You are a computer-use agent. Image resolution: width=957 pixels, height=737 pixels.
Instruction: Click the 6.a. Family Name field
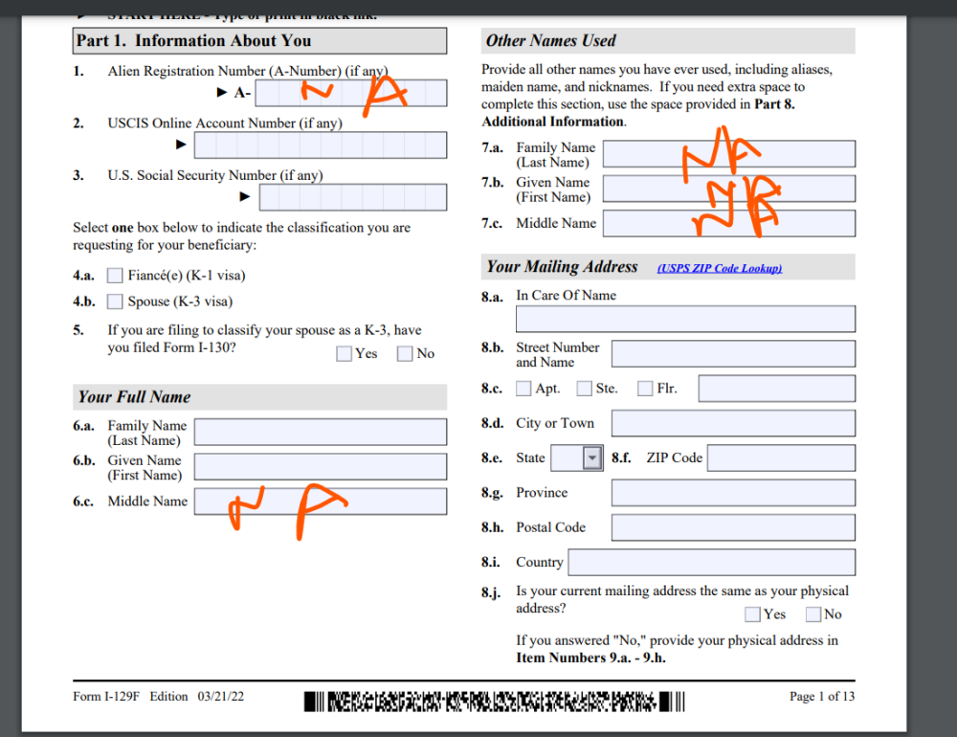321,432
